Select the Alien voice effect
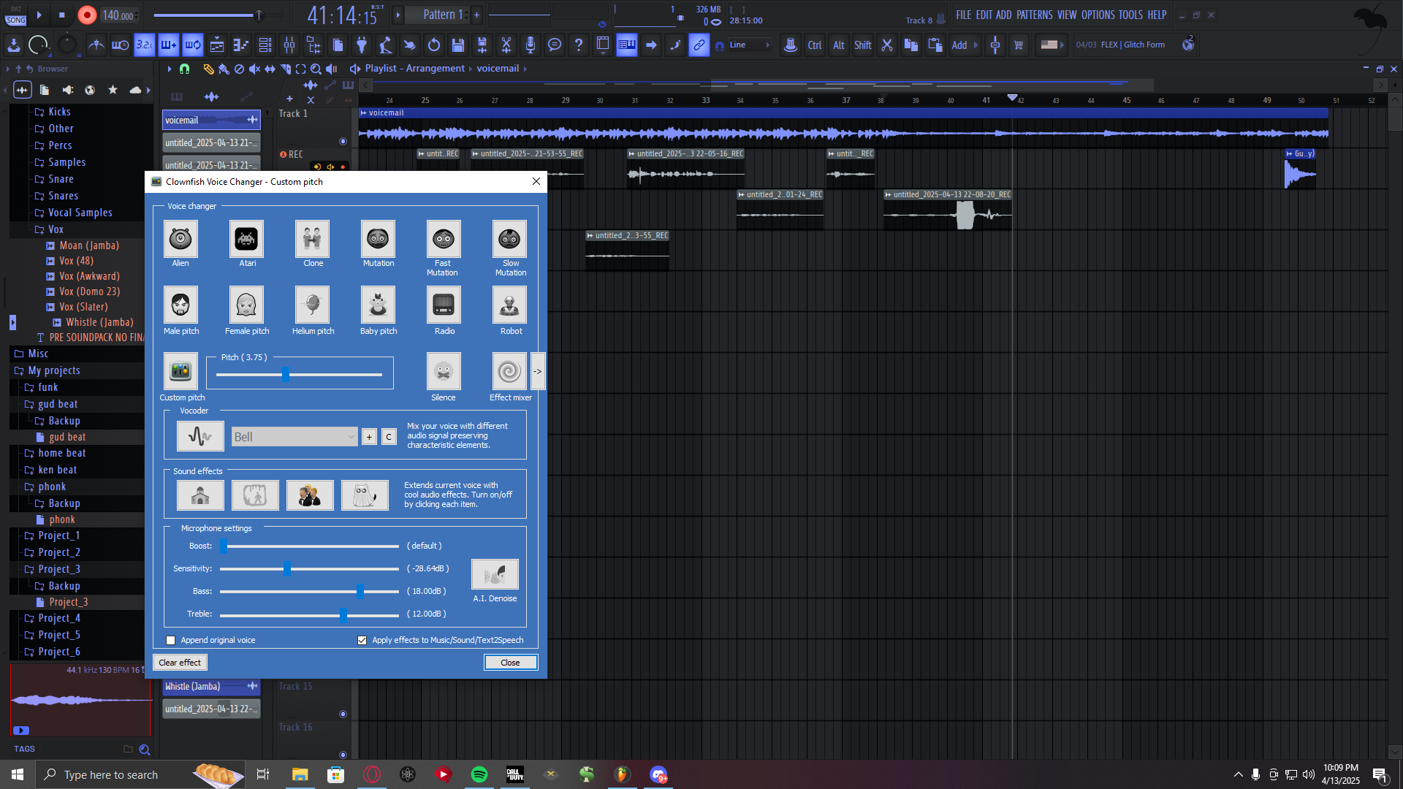The image size is (1403, 789). [180, 239]
